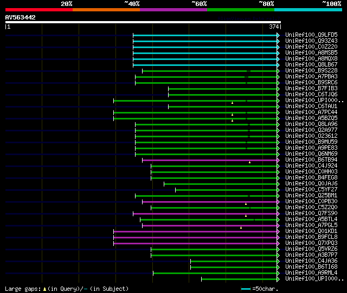Click the green alignment bar for C5YF27
The image size is (347, 293).
tap(226, 190)
